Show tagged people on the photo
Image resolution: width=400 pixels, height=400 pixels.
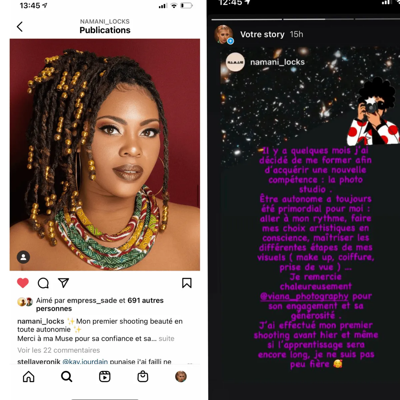pyautogui.click(x=23, y=257)
